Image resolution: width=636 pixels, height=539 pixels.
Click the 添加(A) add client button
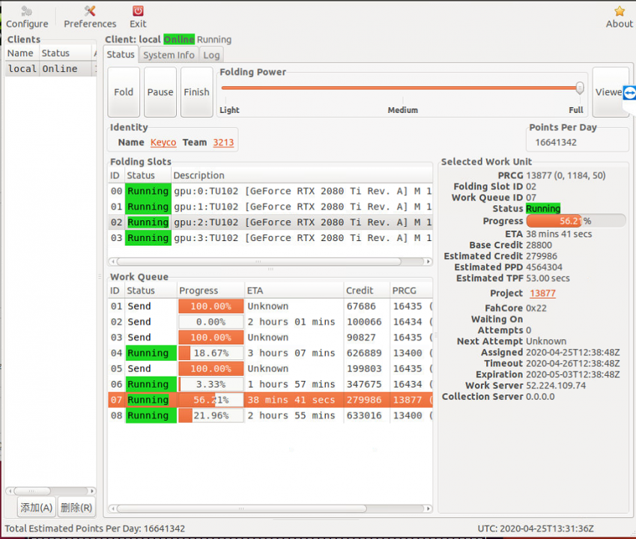pyautogui.click(x=37, y=507)
